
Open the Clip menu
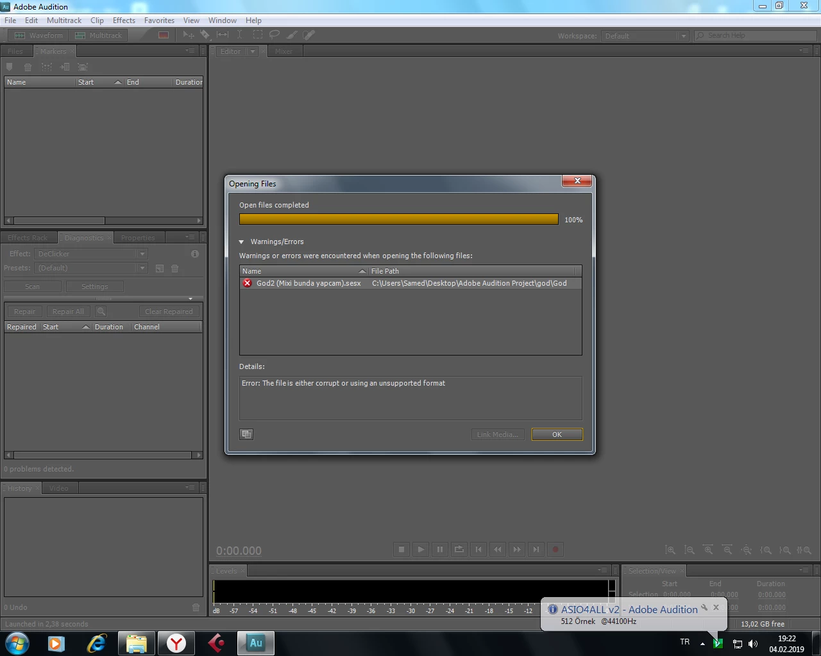click(x=97, y=20)
